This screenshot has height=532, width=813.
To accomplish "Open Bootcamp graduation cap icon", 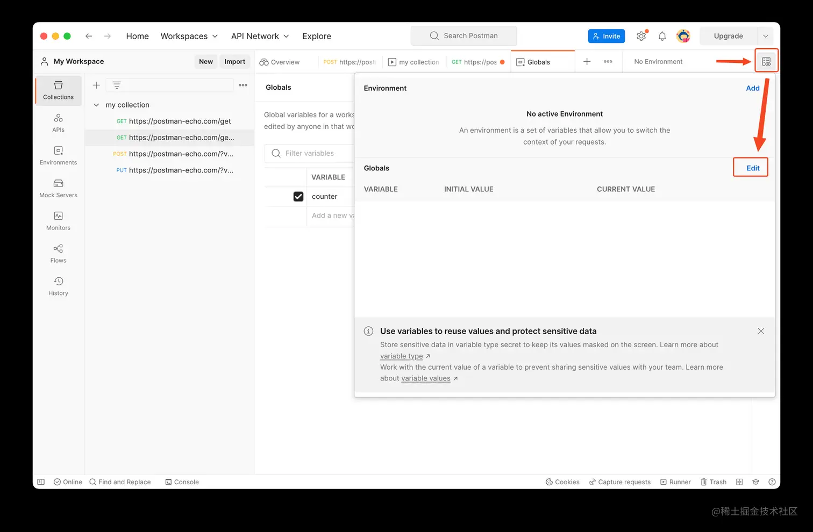I will pyautogui.click(x=755, y=482).
